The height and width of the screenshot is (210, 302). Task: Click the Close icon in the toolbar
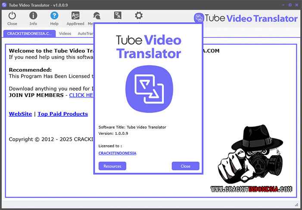click(12, 16)
